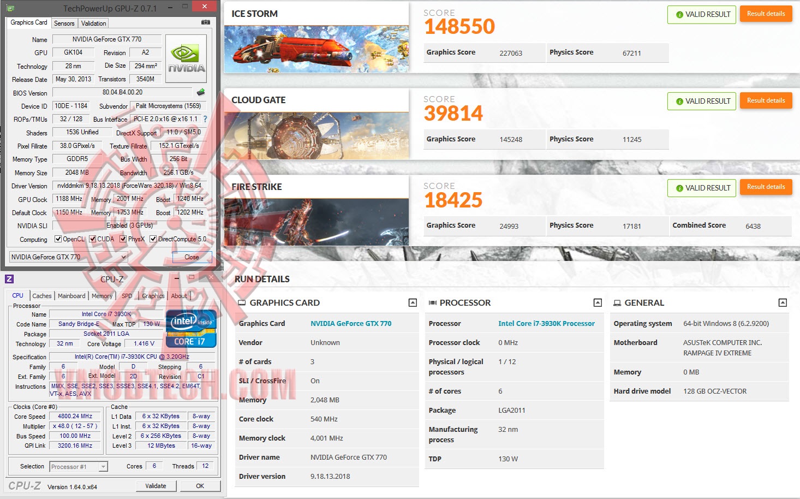Click the Processor section chip icon

433,303
